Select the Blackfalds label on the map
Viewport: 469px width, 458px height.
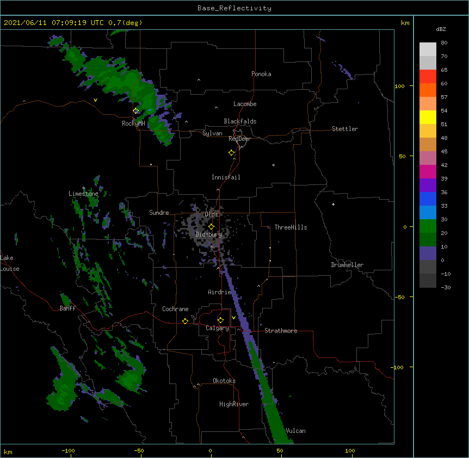(x=240, y=121)
